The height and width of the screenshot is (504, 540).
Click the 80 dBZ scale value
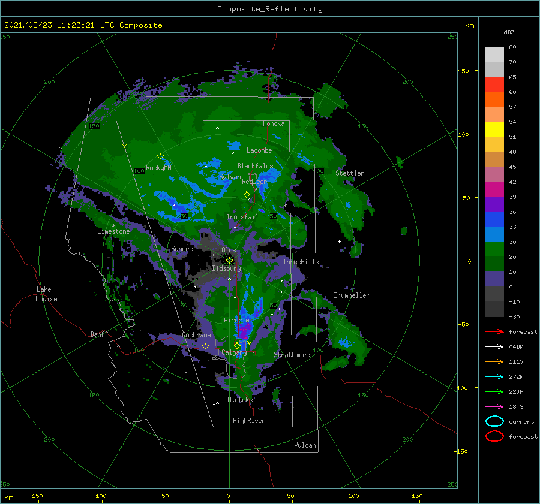[512, 47]
